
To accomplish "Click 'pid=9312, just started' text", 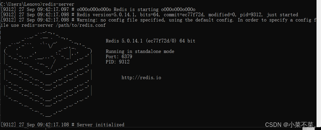I will [269, 15].
